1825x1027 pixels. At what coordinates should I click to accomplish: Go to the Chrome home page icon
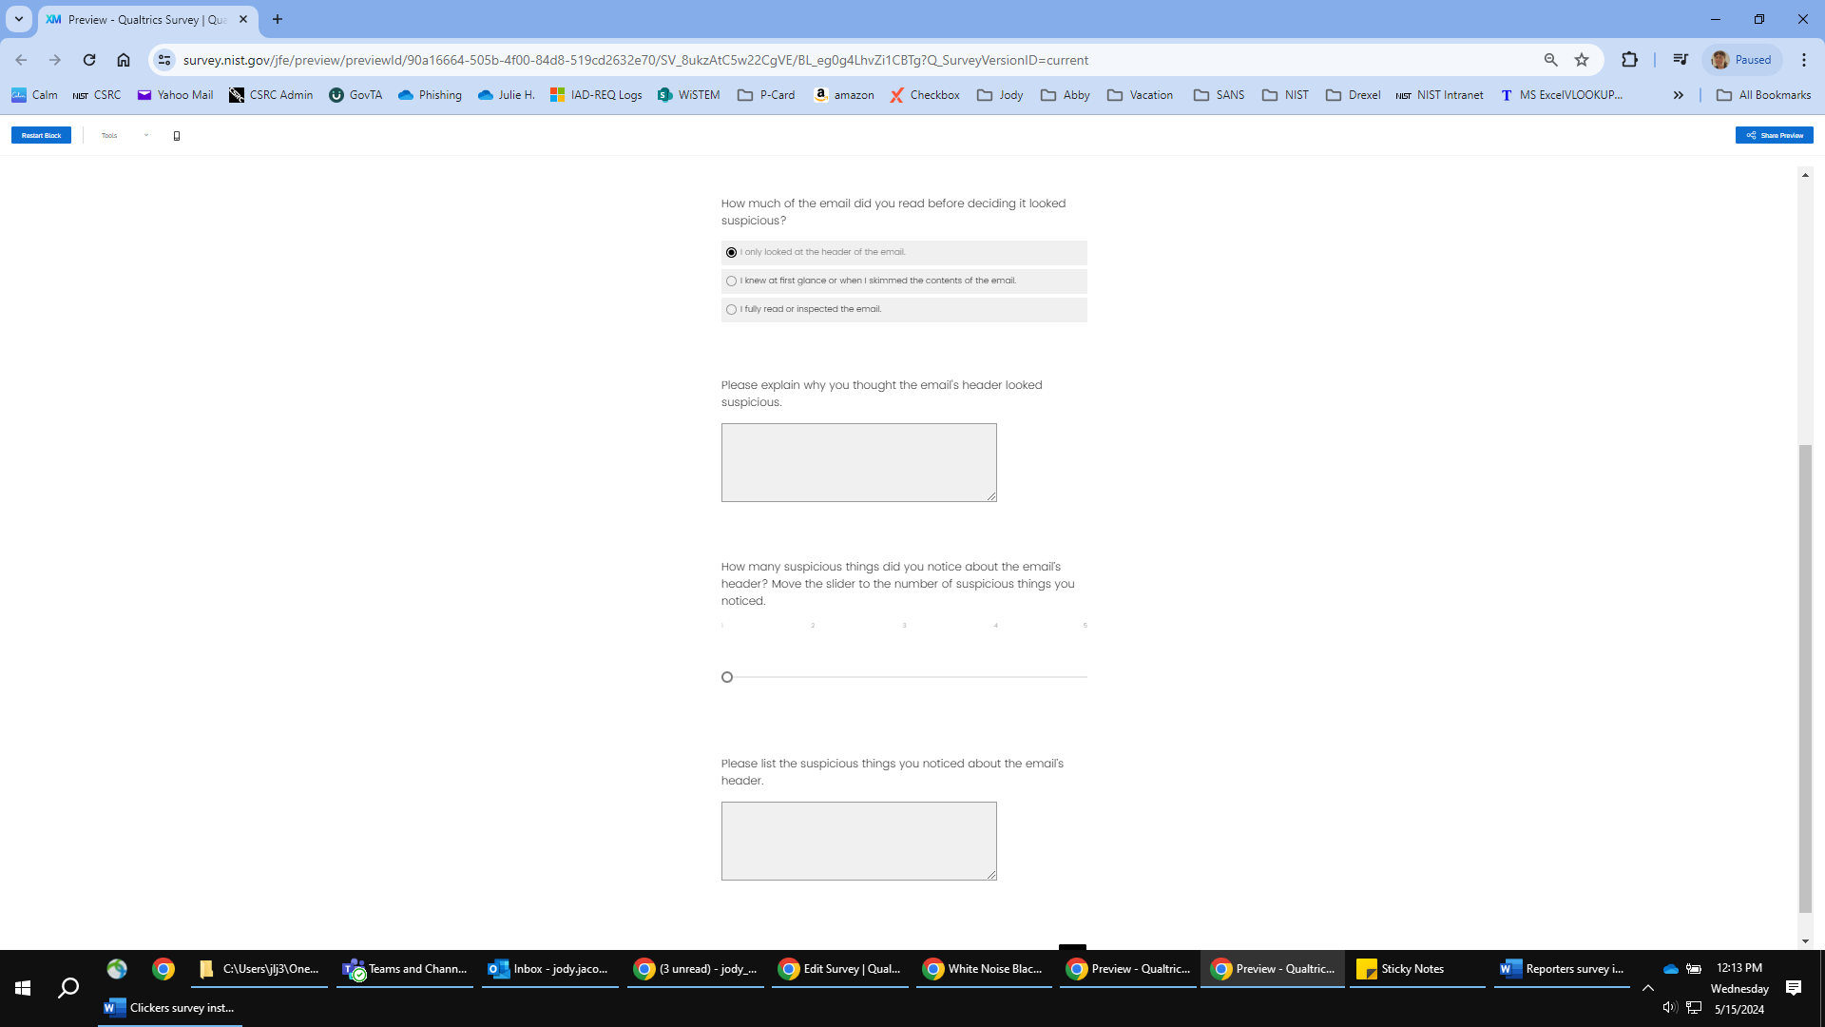(x=124, y=60)
